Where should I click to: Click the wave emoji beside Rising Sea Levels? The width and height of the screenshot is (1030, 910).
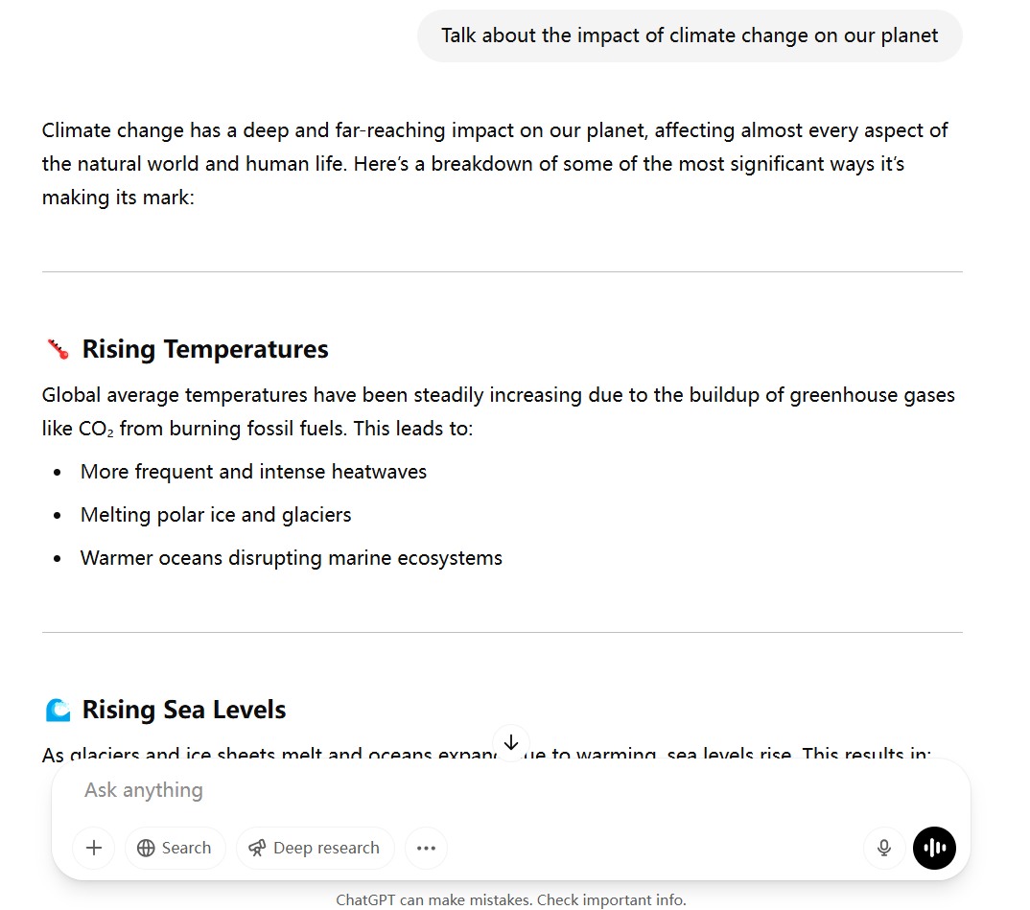[58, 710]
